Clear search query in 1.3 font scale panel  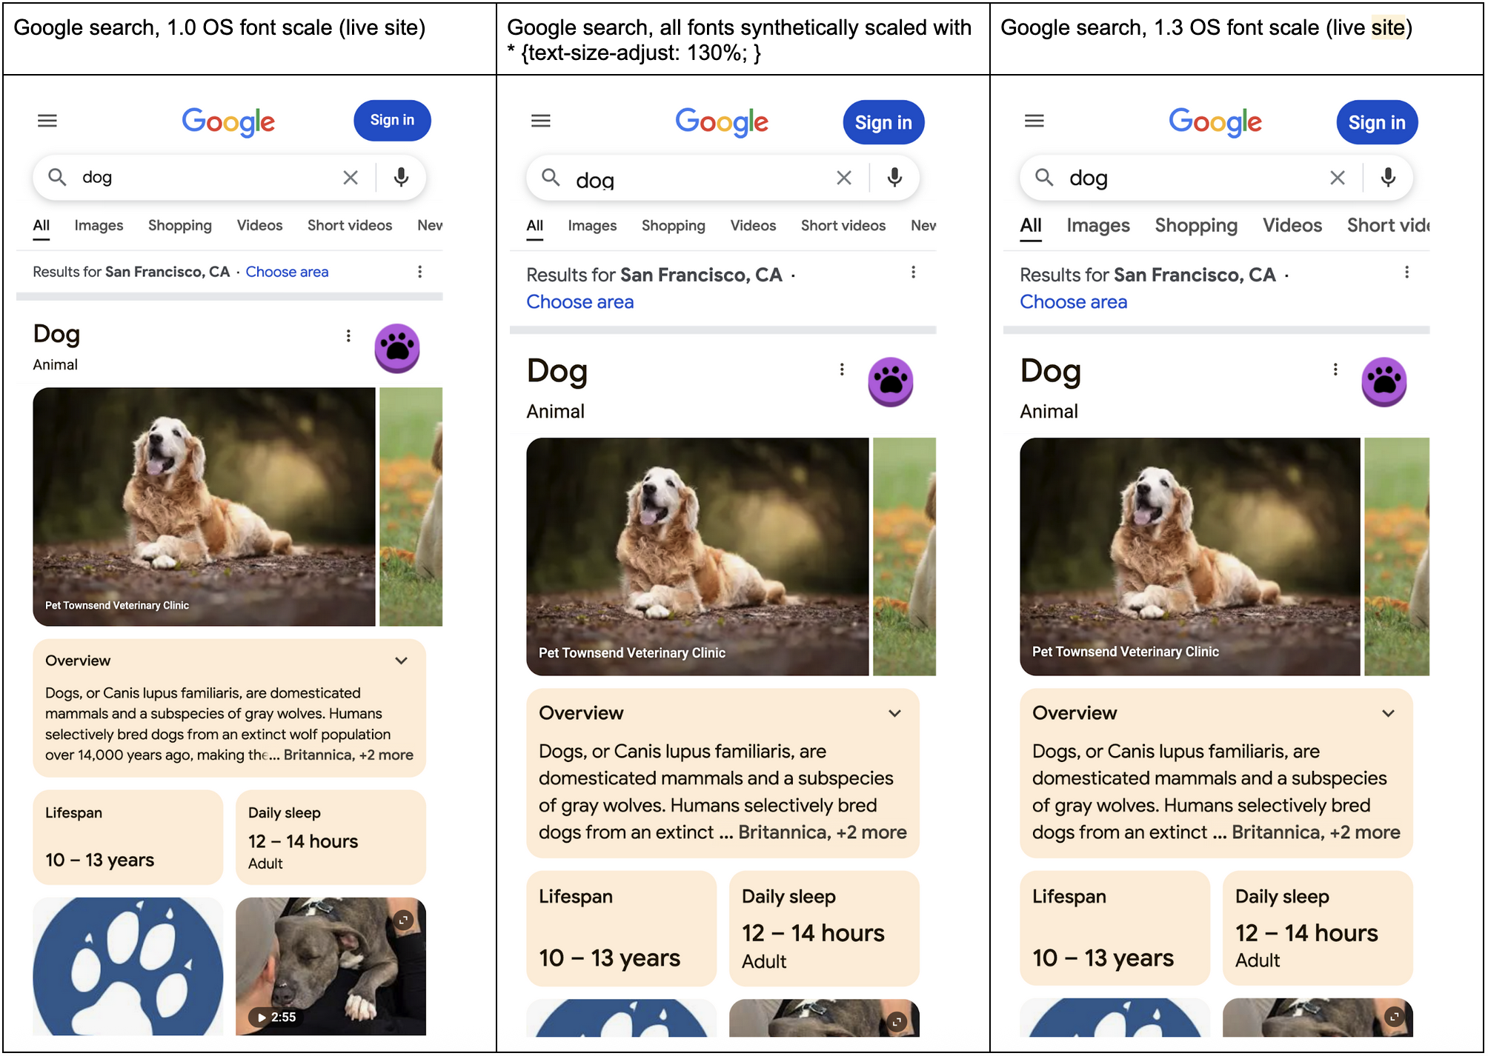pos(1338,178)
